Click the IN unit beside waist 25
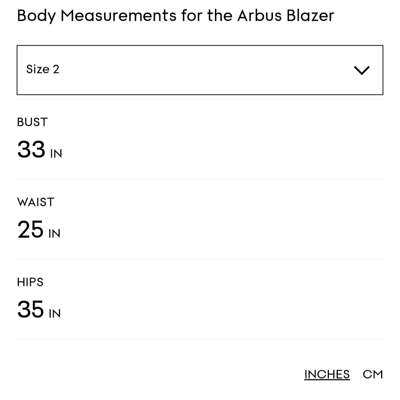400x400 pixels. pos(54,234)
